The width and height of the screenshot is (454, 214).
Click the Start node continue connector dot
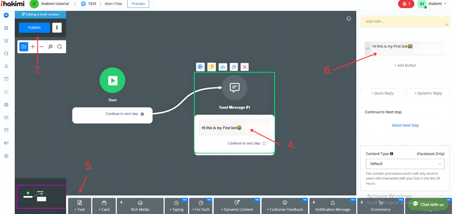click(142, 114)
